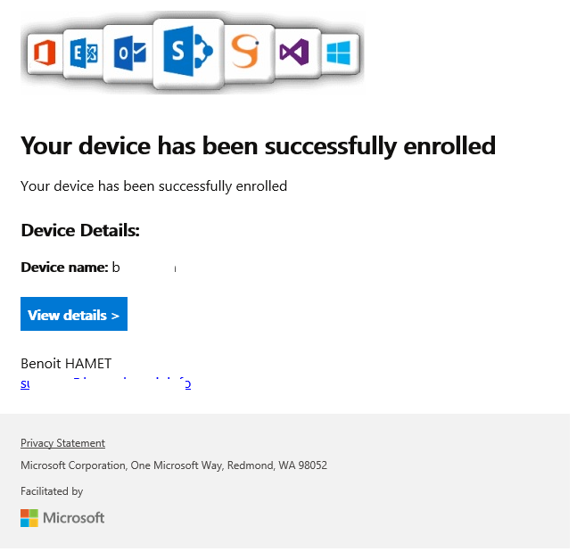The width and height of the screenshot is (577, 560).
Task: Click the Device name label
Action: pyautogui.click(x=64, y=268)
